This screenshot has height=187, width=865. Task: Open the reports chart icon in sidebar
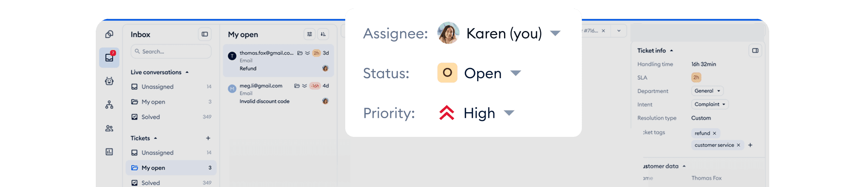[x=109, y=152]
